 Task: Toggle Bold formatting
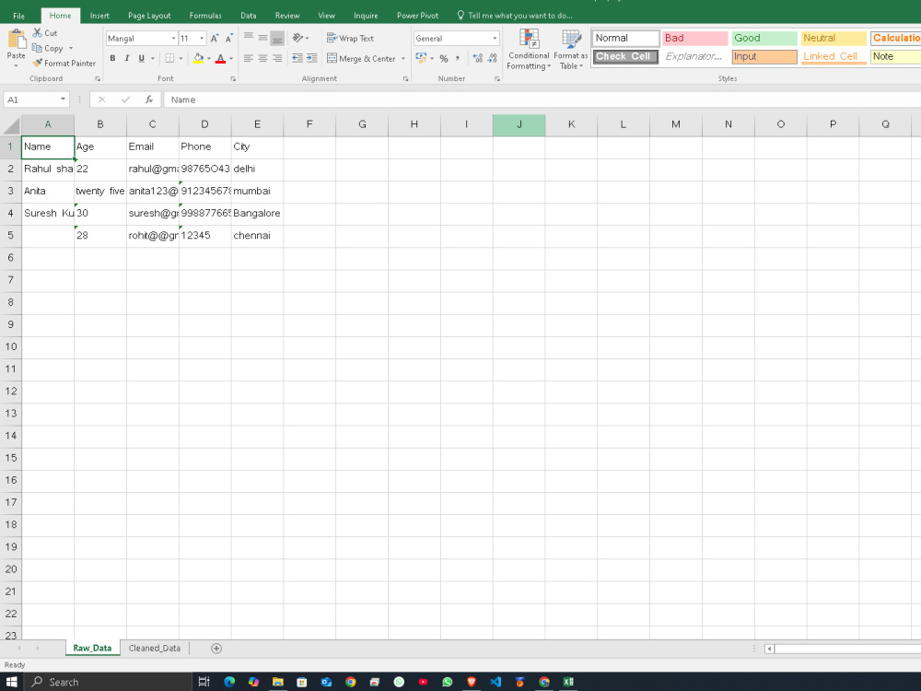pyautogui.click(x=112, y=58)
